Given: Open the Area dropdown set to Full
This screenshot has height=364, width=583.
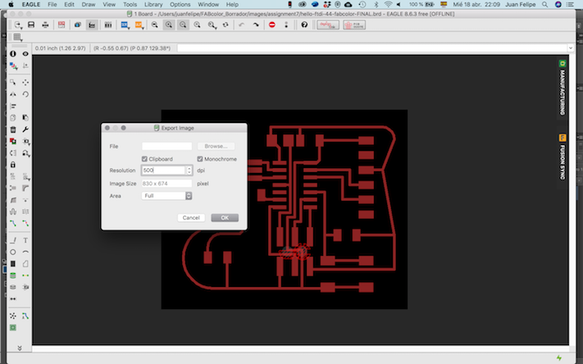Looking at the screenshot, I should (x=166, y=196).
